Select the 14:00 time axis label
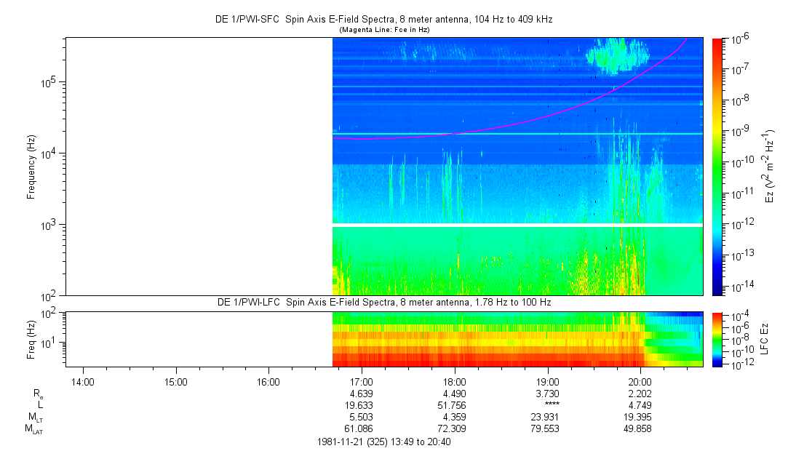 point(83,381)
